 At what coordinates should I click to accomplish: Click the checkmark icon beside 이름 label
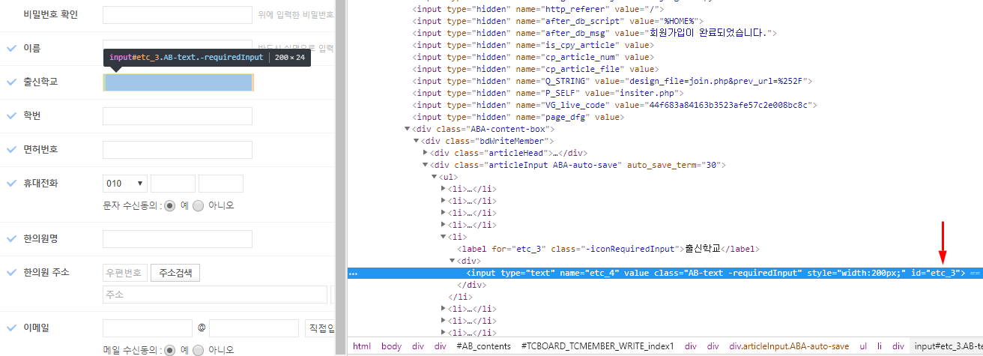(11, 48)
